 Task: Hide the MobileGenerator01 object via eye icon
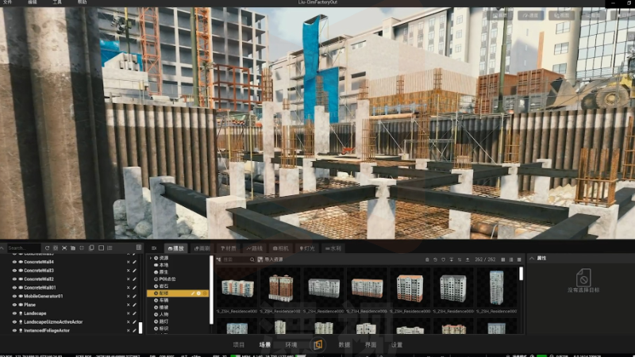click(x=14, y=296)
